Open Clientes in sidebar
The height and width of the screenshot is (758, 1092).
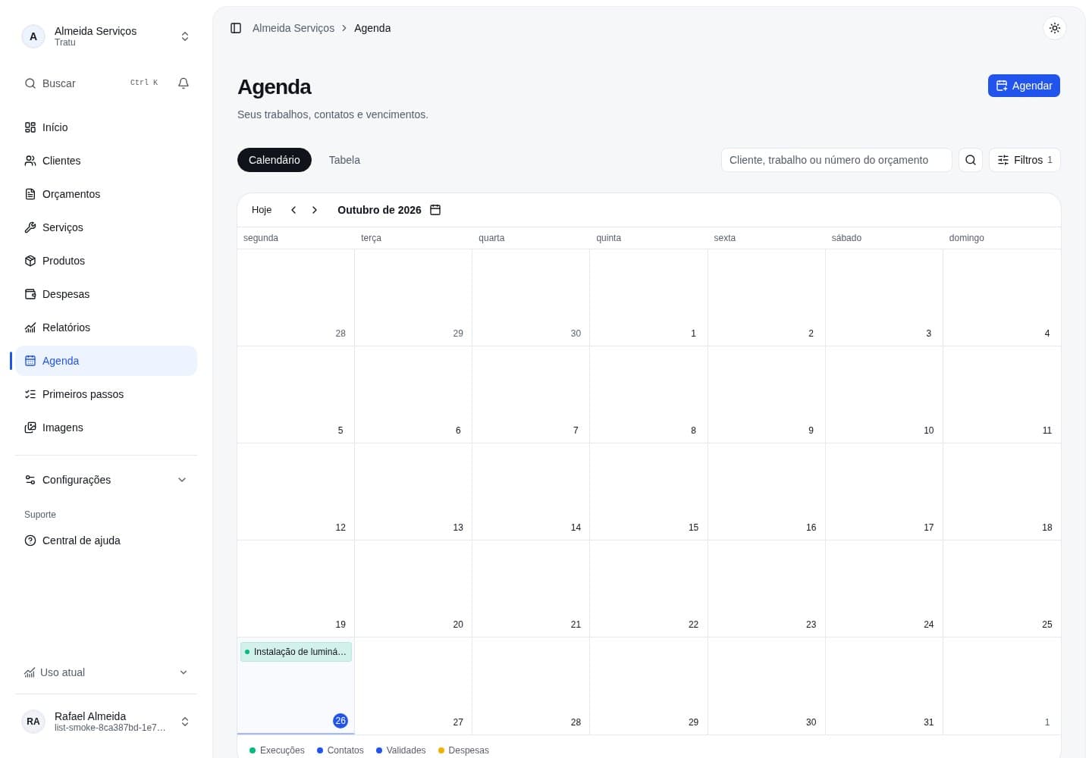(x=106, y=161)
